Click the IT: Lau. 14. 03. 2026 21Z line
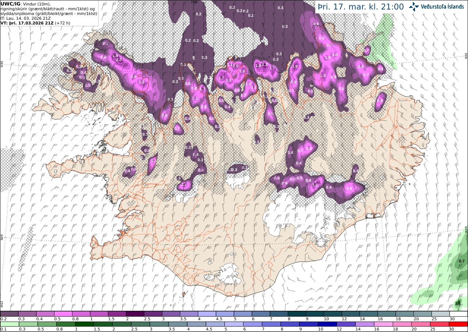The height and width of the screenshot is (332, 468). [26, 18]
